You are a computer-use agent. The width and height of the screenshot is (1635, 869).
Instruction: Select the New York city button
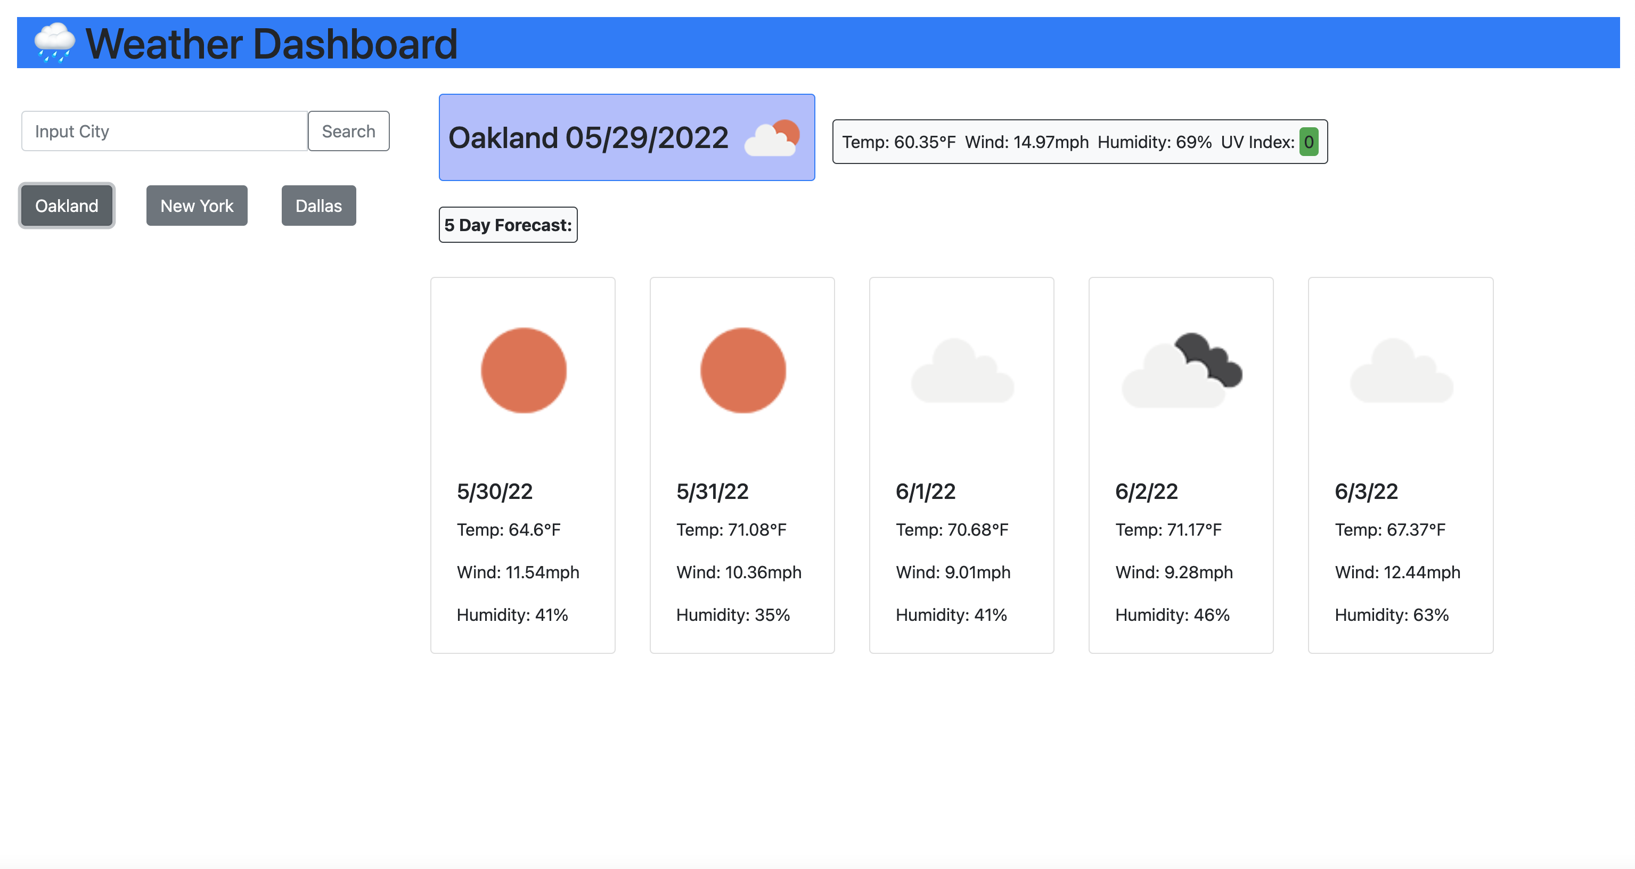tap(197, 205)
